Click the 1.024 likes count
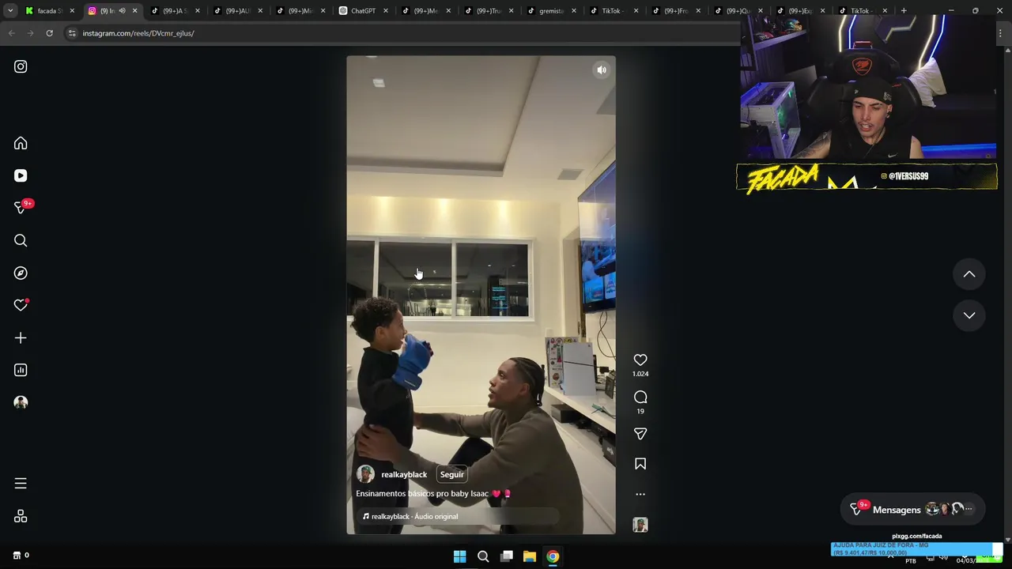The height and width of the screenshot is (569, 1012). pyautogui.click(x=640, y=374)
